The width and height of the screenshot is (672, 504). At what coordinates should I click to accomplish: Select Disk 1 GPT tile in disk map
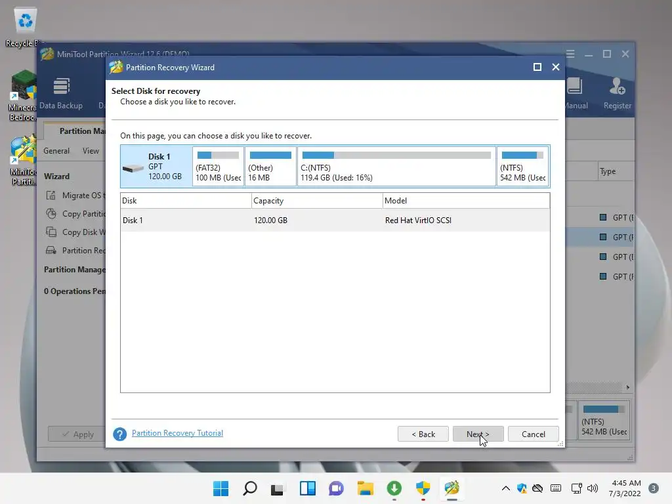pyautogui.click(x=156, y=166)
